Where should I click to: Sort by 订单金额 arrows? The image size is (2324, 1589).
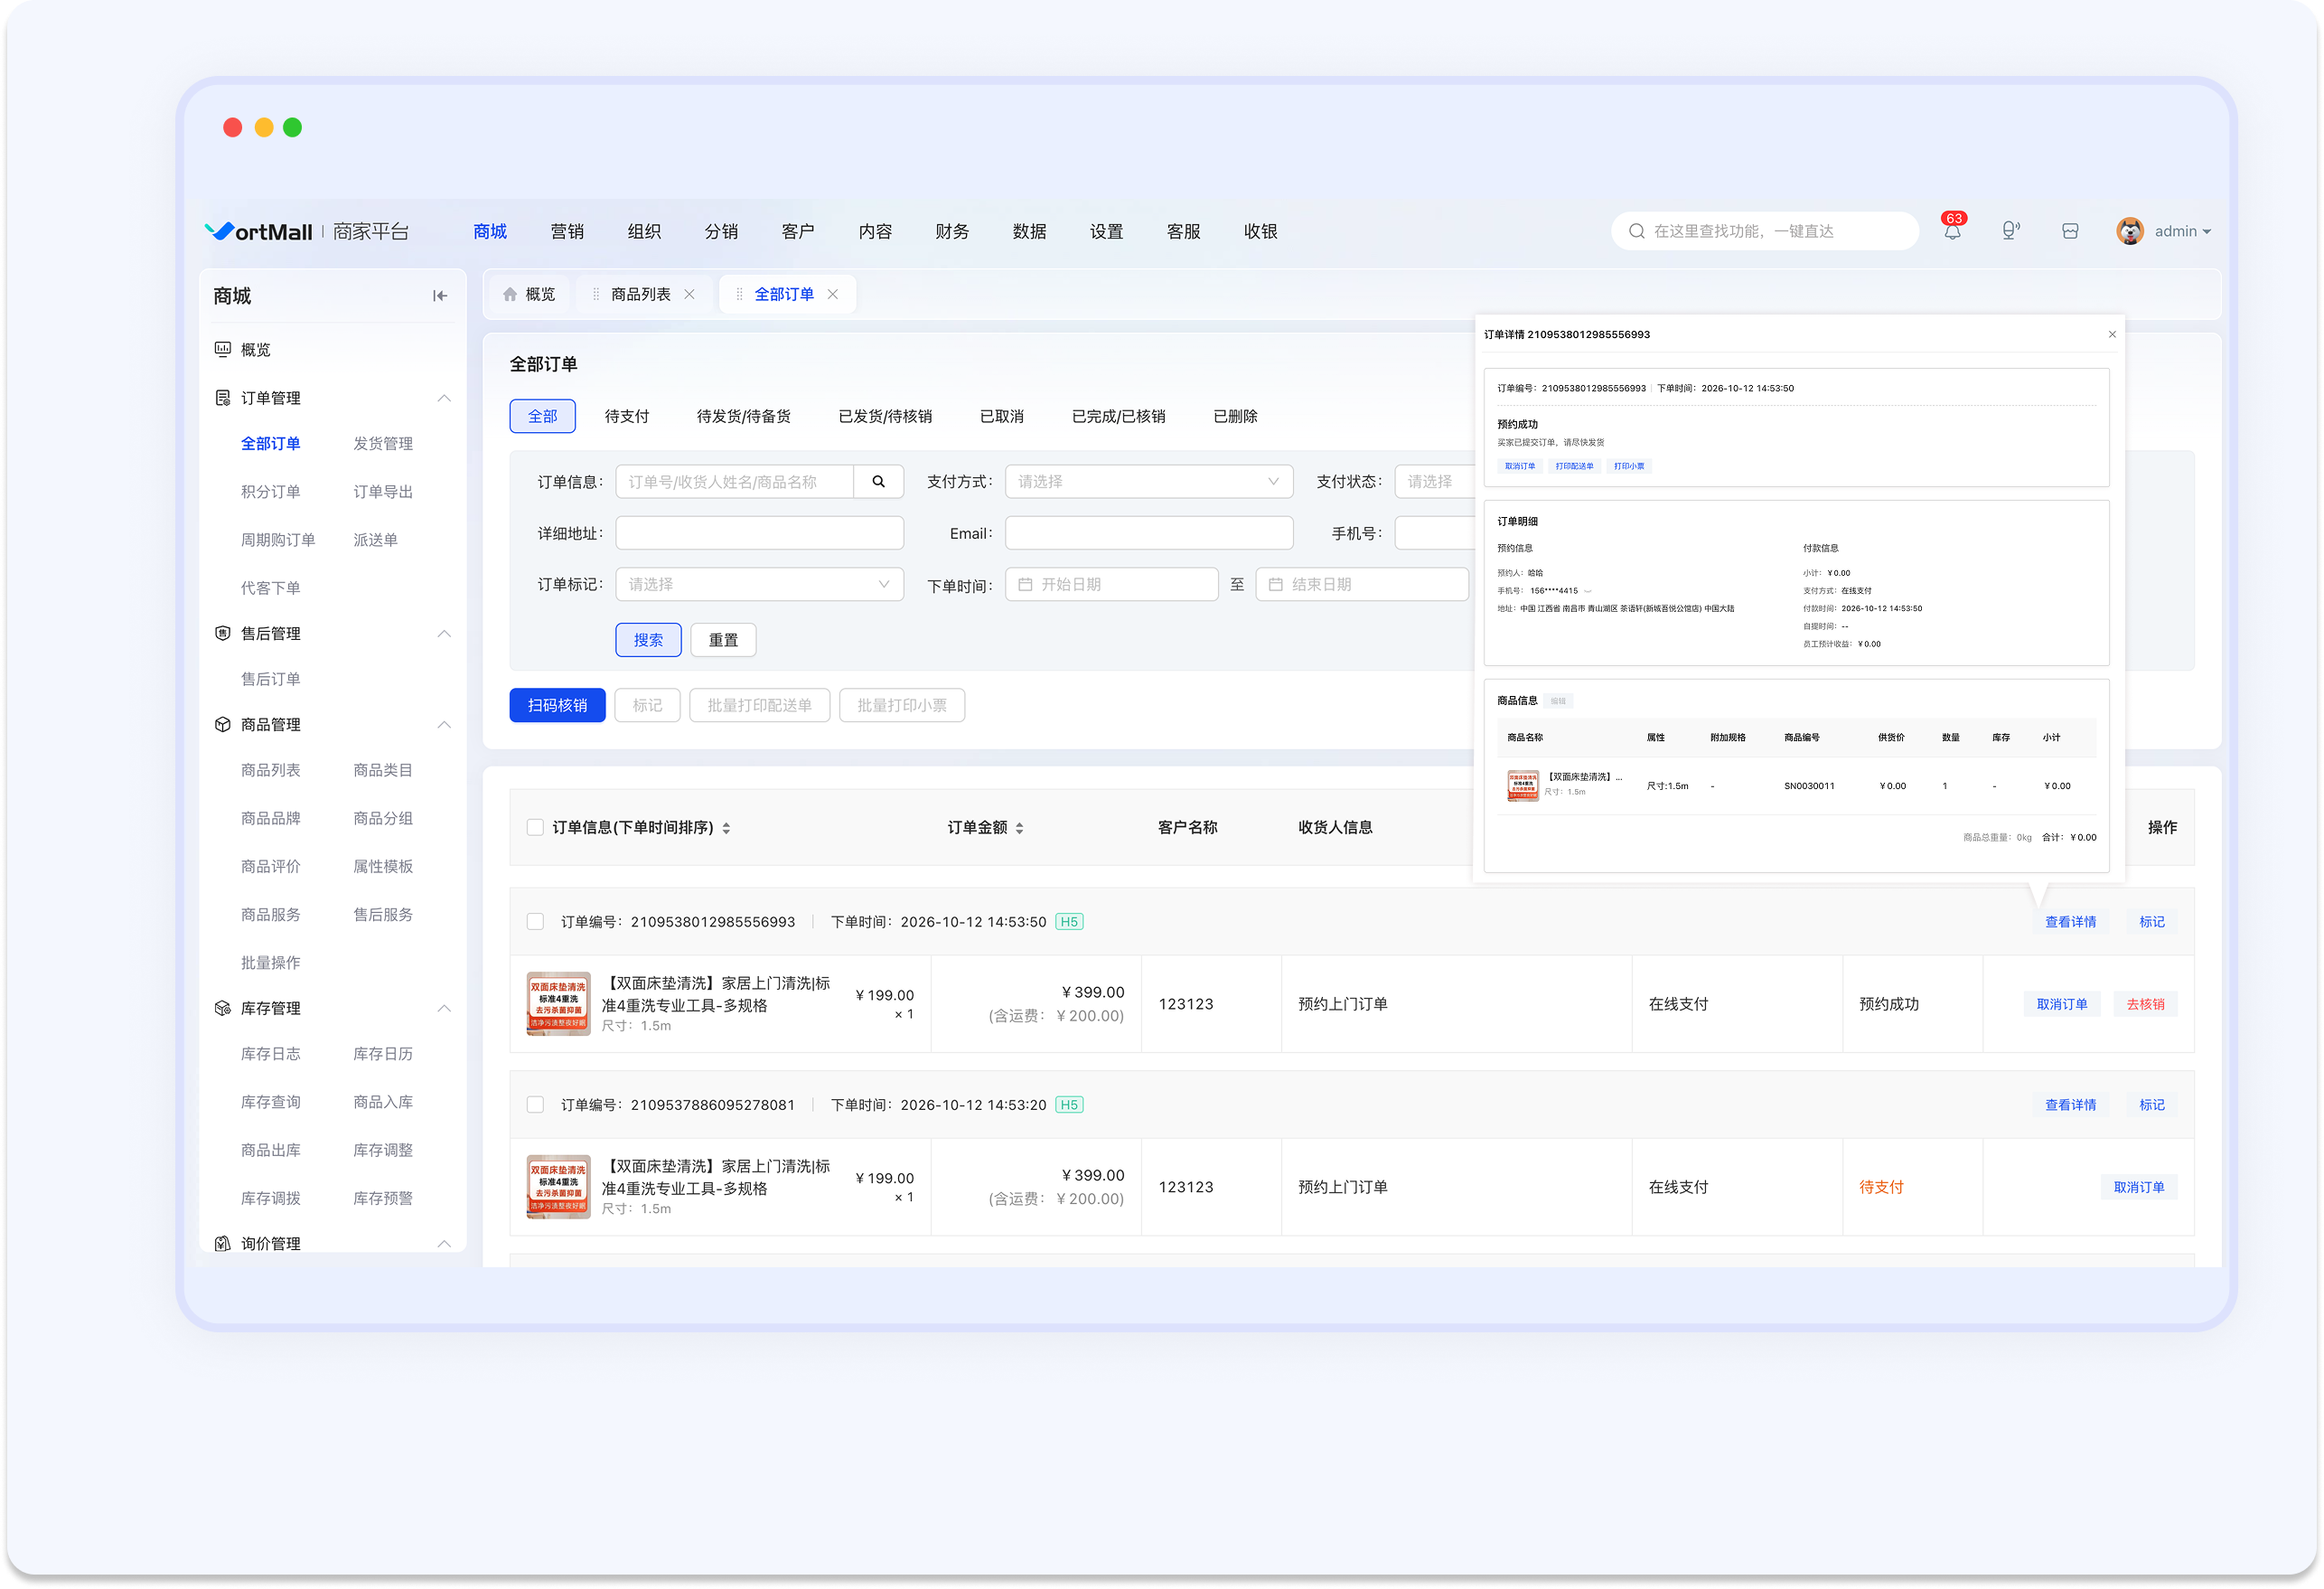click(1019, 828)
